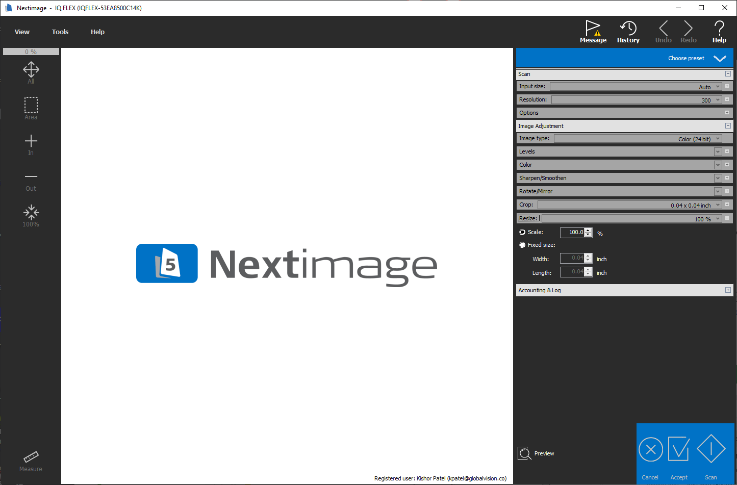Select the Measure tool
Image resolution: width=737 pixels, height=485 pixels.
point(31,458)
